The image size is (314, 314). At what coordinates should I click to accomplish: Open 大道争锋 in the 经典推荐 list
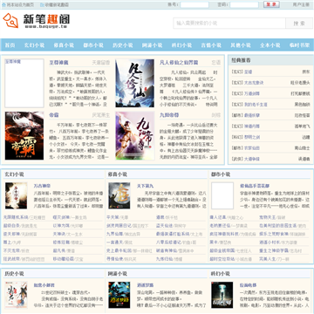click(x=252, y=159)
